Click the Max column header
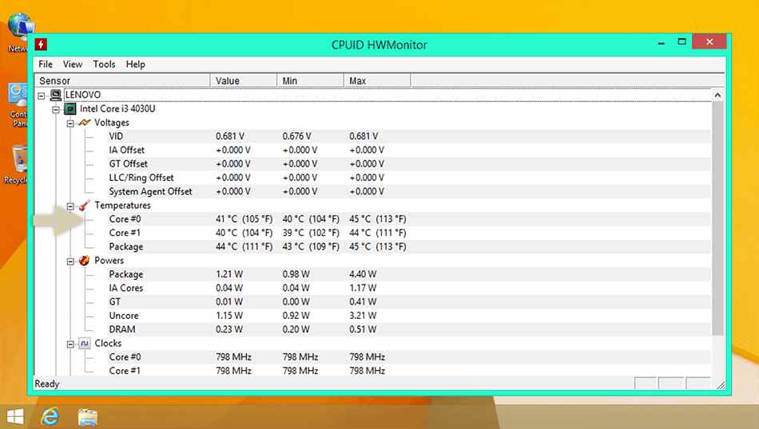This screenshot has height=429, width=759. coord(378,81)
